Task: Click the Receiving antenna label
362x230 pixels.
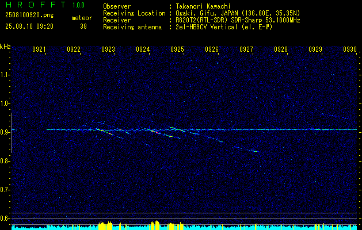Action: [x=132, y=27]
